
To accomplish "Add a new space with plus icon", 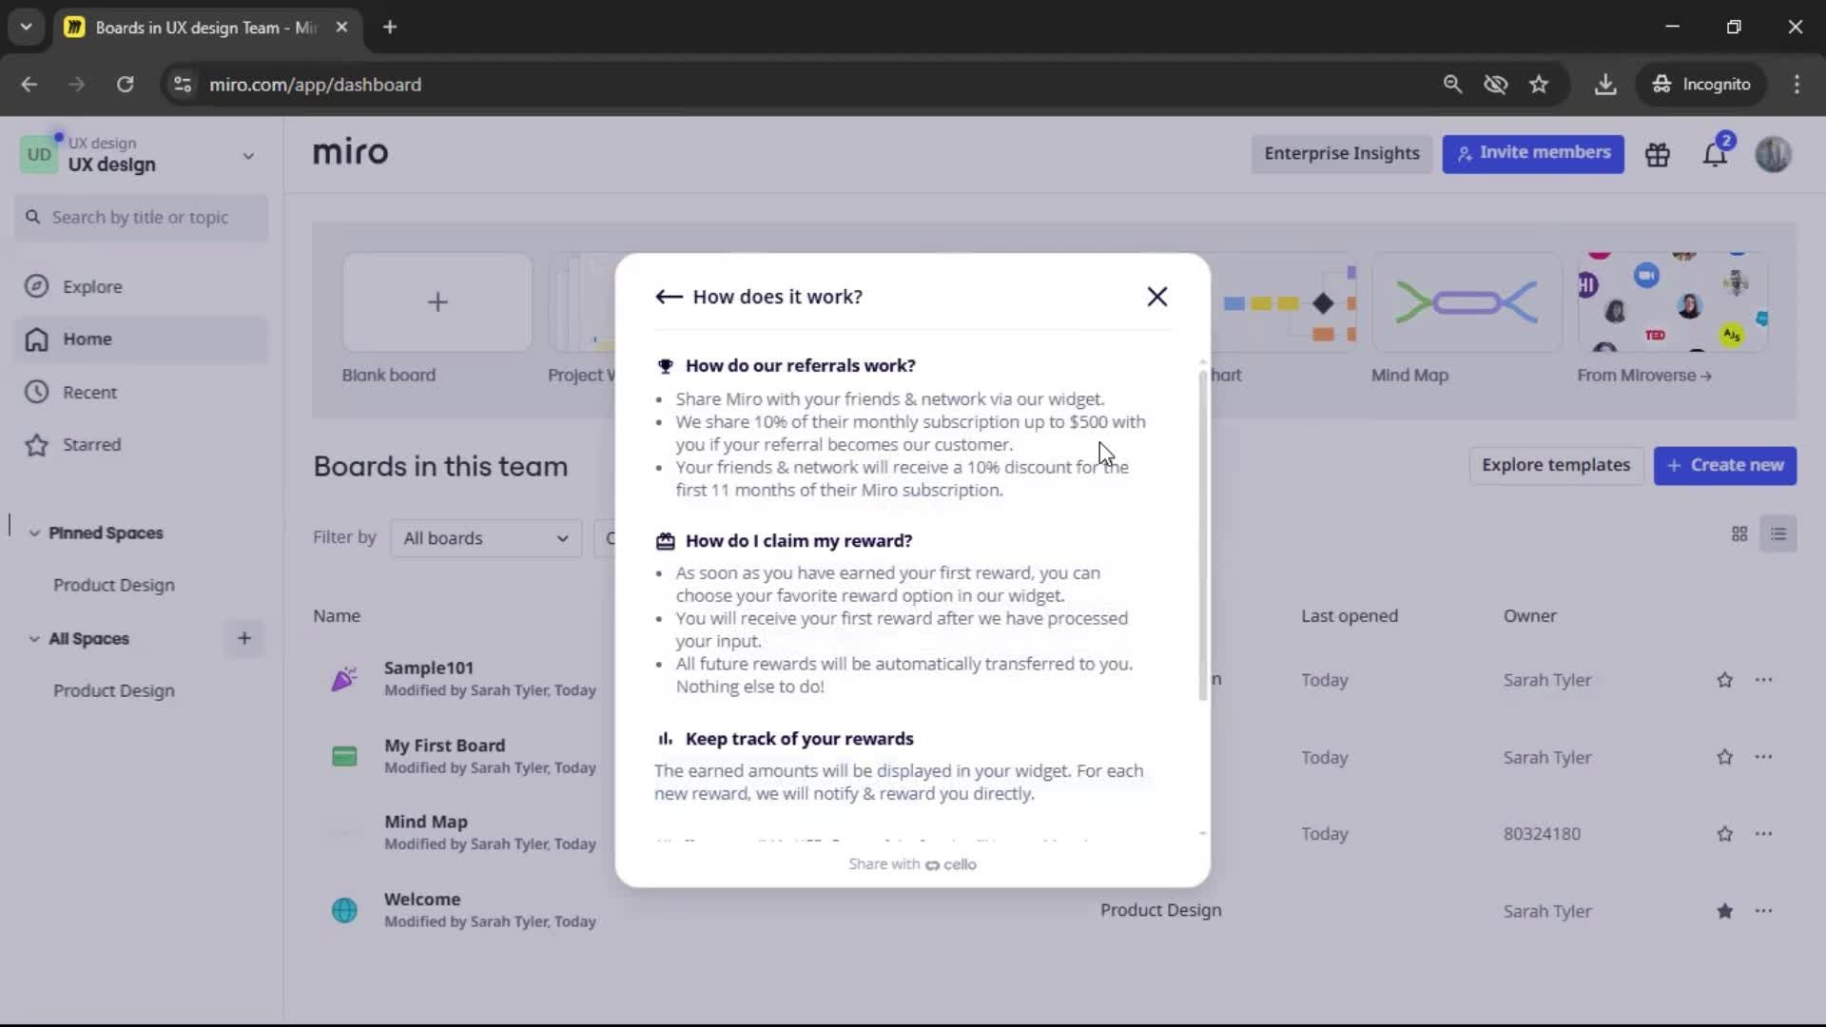I will pos(243,638).
